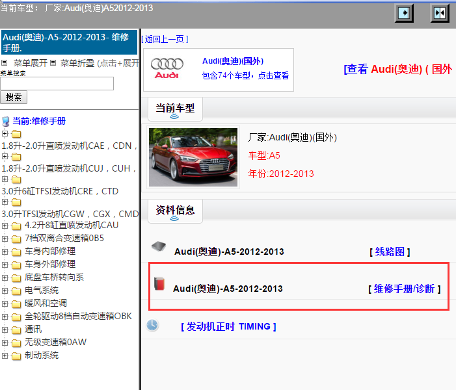Expand the 制动系统 tree node
Screen dimensions: 456x390
click(x=5, y=356)
